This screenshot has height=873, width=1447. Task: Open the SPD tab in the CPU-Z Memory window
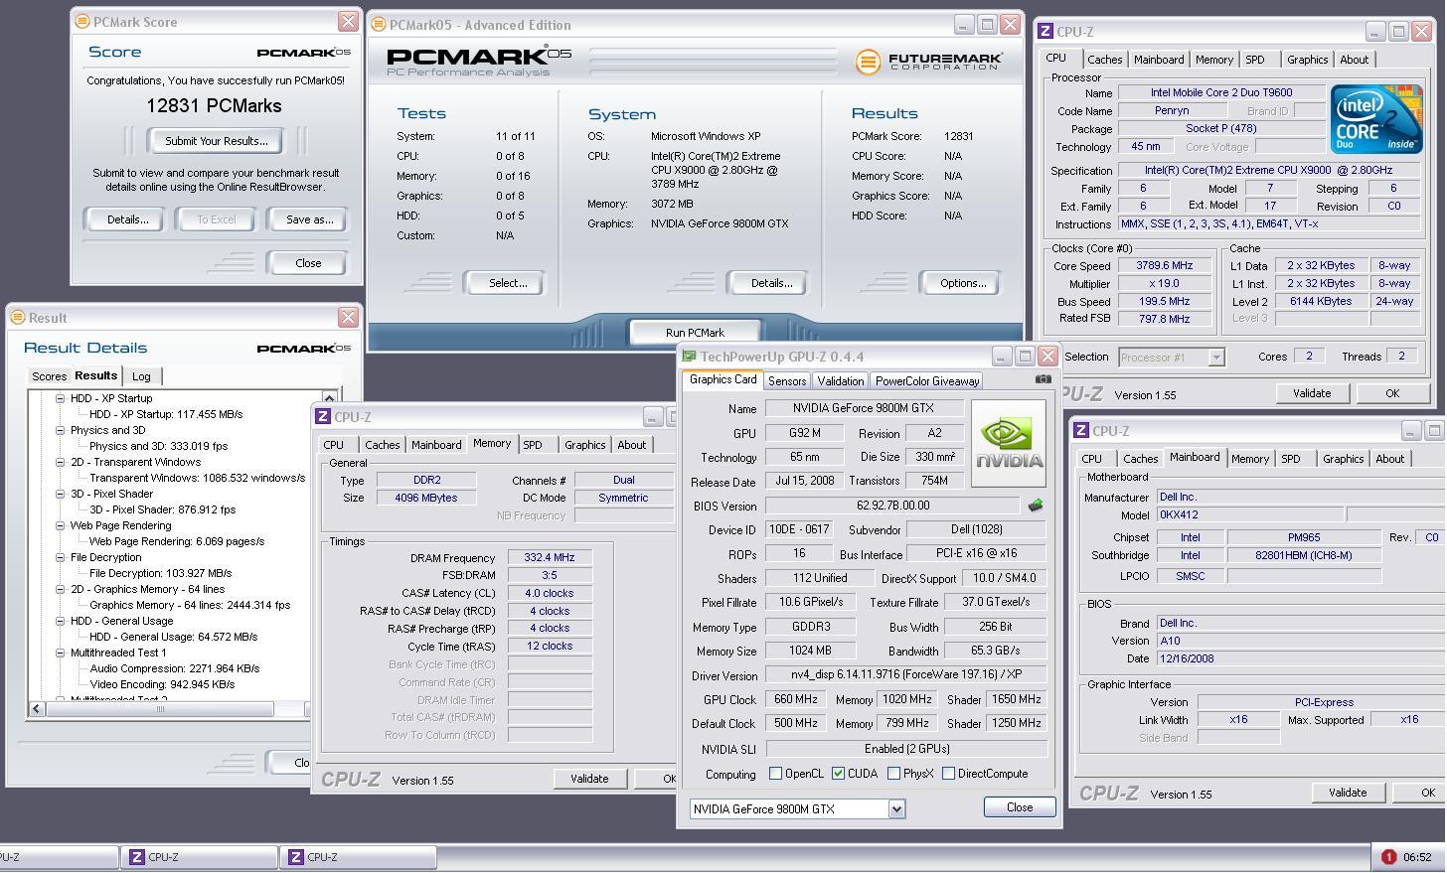(533, 445)
